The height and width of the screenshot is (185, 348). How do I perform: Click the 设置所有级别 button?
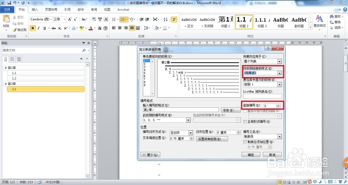click(212, 139)
